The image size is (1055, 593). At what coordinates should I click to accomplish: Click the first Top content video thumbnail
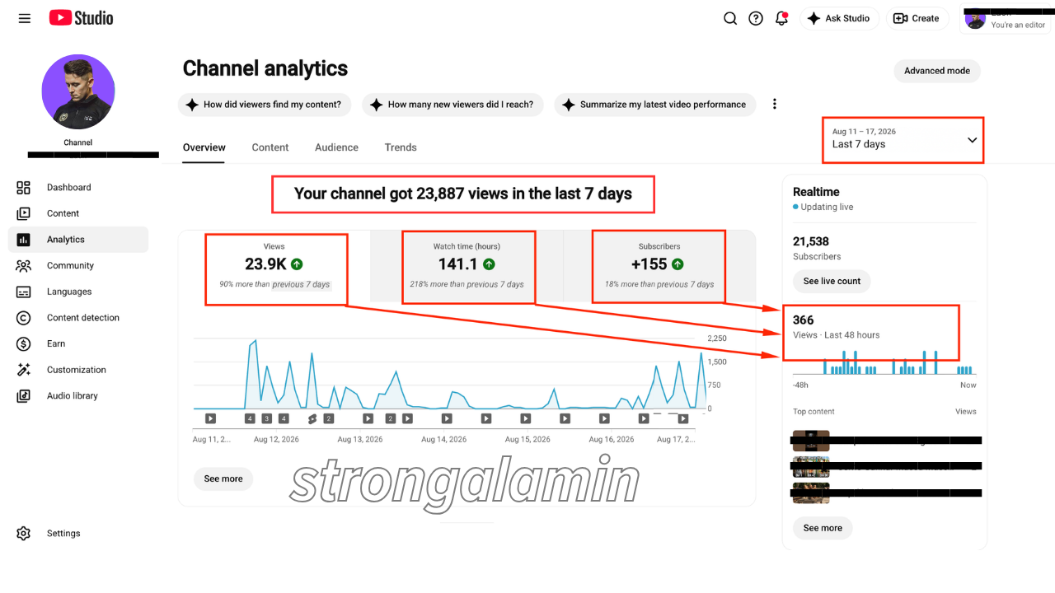point(811,441)
